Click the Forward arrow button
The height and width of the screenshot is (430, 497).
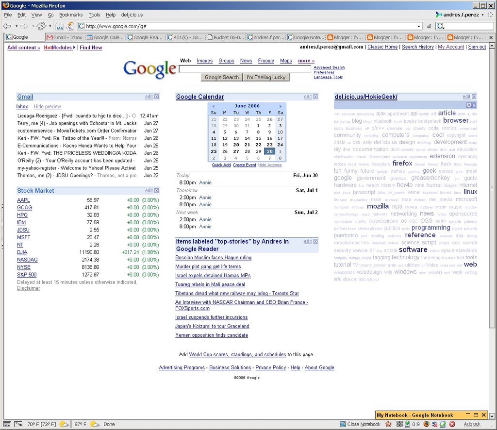[x=24, y=26]
